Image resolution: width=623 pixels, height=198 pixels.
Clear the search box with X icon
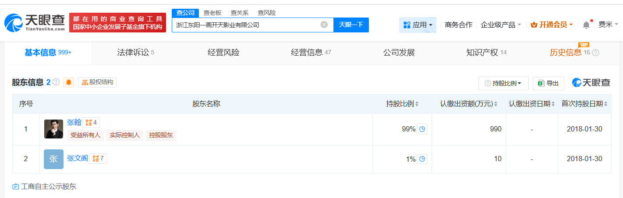click(324, 25)
